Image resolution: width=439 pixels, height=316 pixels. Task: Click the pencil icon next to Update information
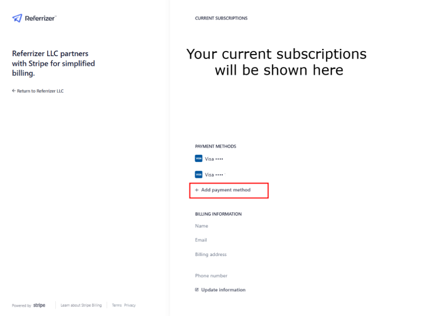197,290
